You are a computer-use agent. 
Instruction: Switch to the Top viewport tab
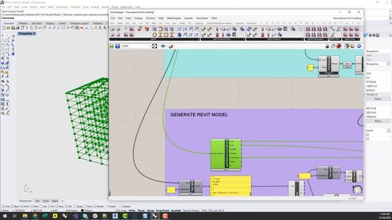tap(37, 201)
